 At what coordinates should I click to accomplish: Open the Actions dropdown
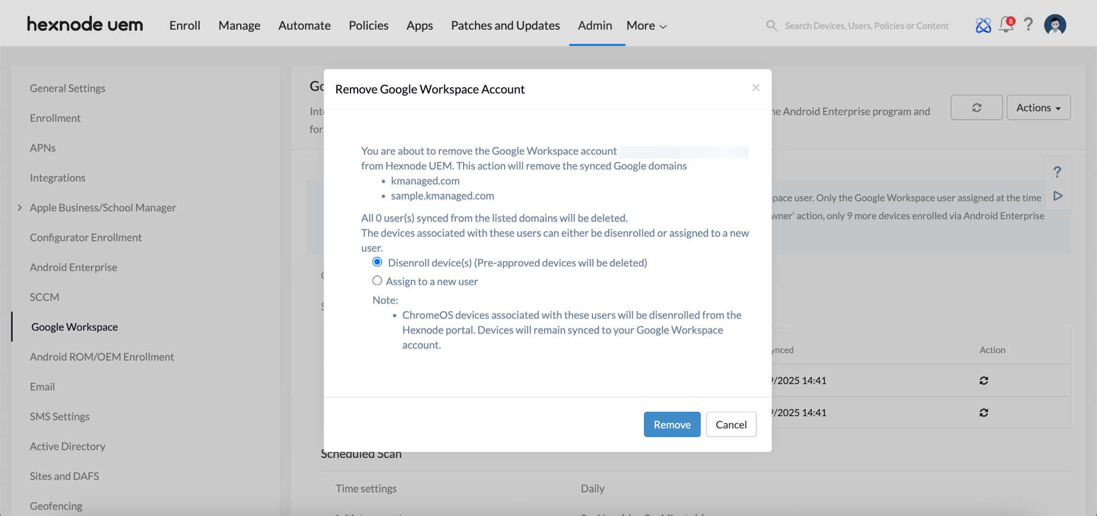point(1038,107)
